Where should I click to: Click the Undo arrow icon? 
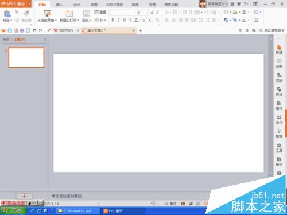coord(34,30)
